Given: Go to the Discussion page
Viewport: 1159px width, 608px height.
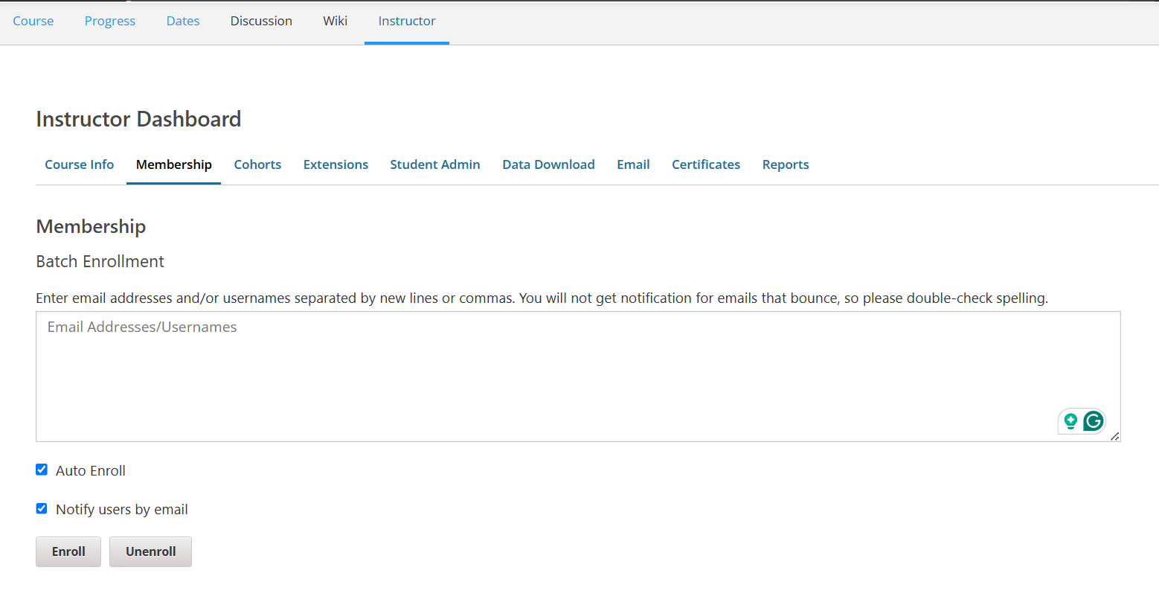Looking at the screenshot, I should 261,21.
